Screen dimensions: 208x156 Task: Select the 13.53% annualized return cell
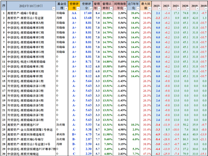coord(107,81)
